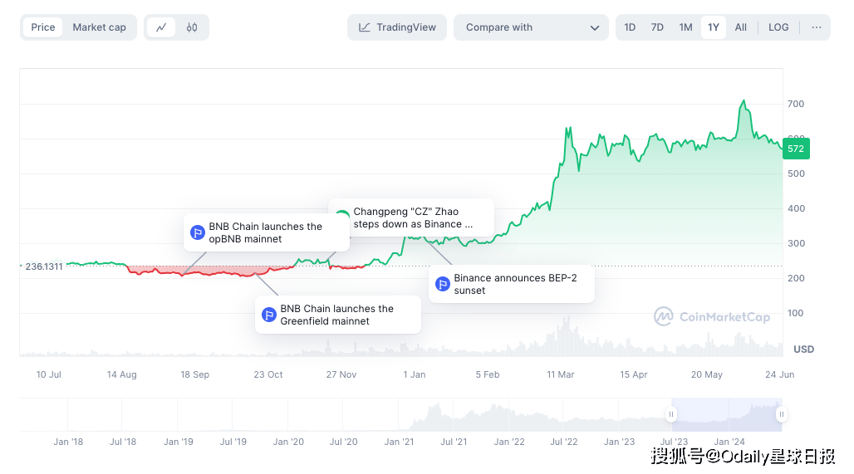This screenshot has height=474, width=854.
Task: Select the 1M time range tab
Action: [x=685, y=27]
